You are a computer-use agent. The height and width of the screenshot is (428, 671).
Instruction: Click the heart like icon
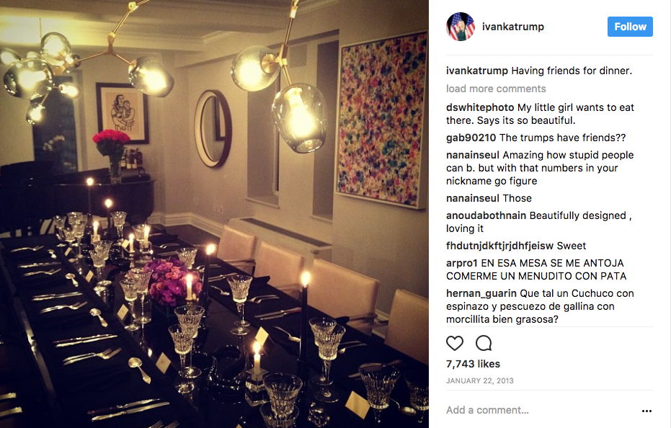[x=455, y=343]
